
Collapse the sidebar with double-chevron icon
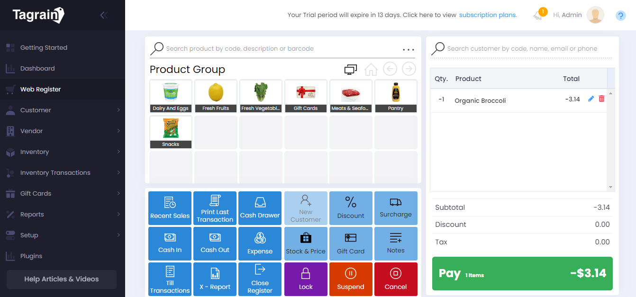tap(104, 15)
